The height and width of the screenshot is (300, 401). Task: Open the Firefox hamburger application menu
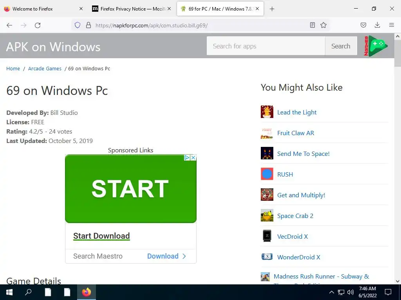(392, 25)
